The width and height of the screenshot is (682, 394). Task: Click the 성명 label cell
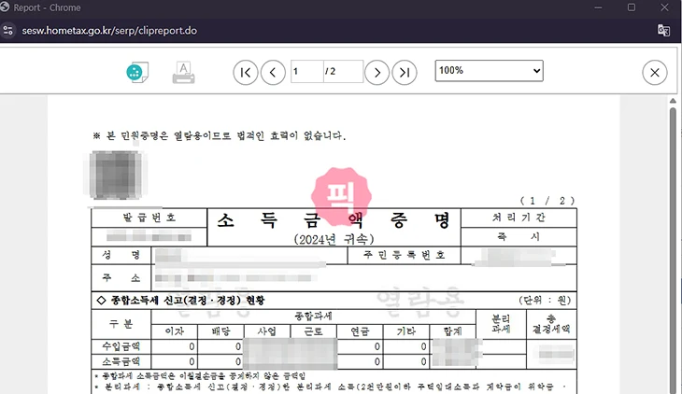(121, 255)
